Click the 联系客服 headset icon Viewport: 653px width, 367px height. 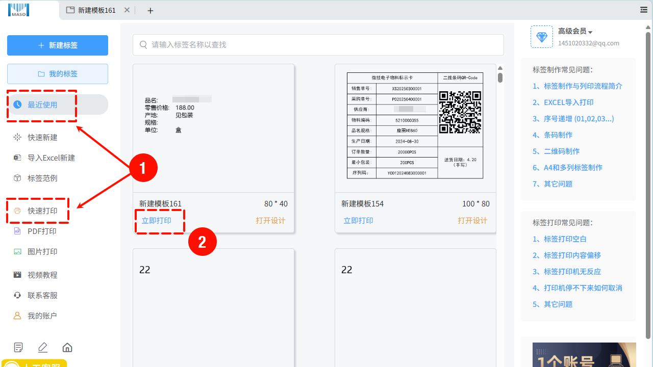click(x=17, y=295)
